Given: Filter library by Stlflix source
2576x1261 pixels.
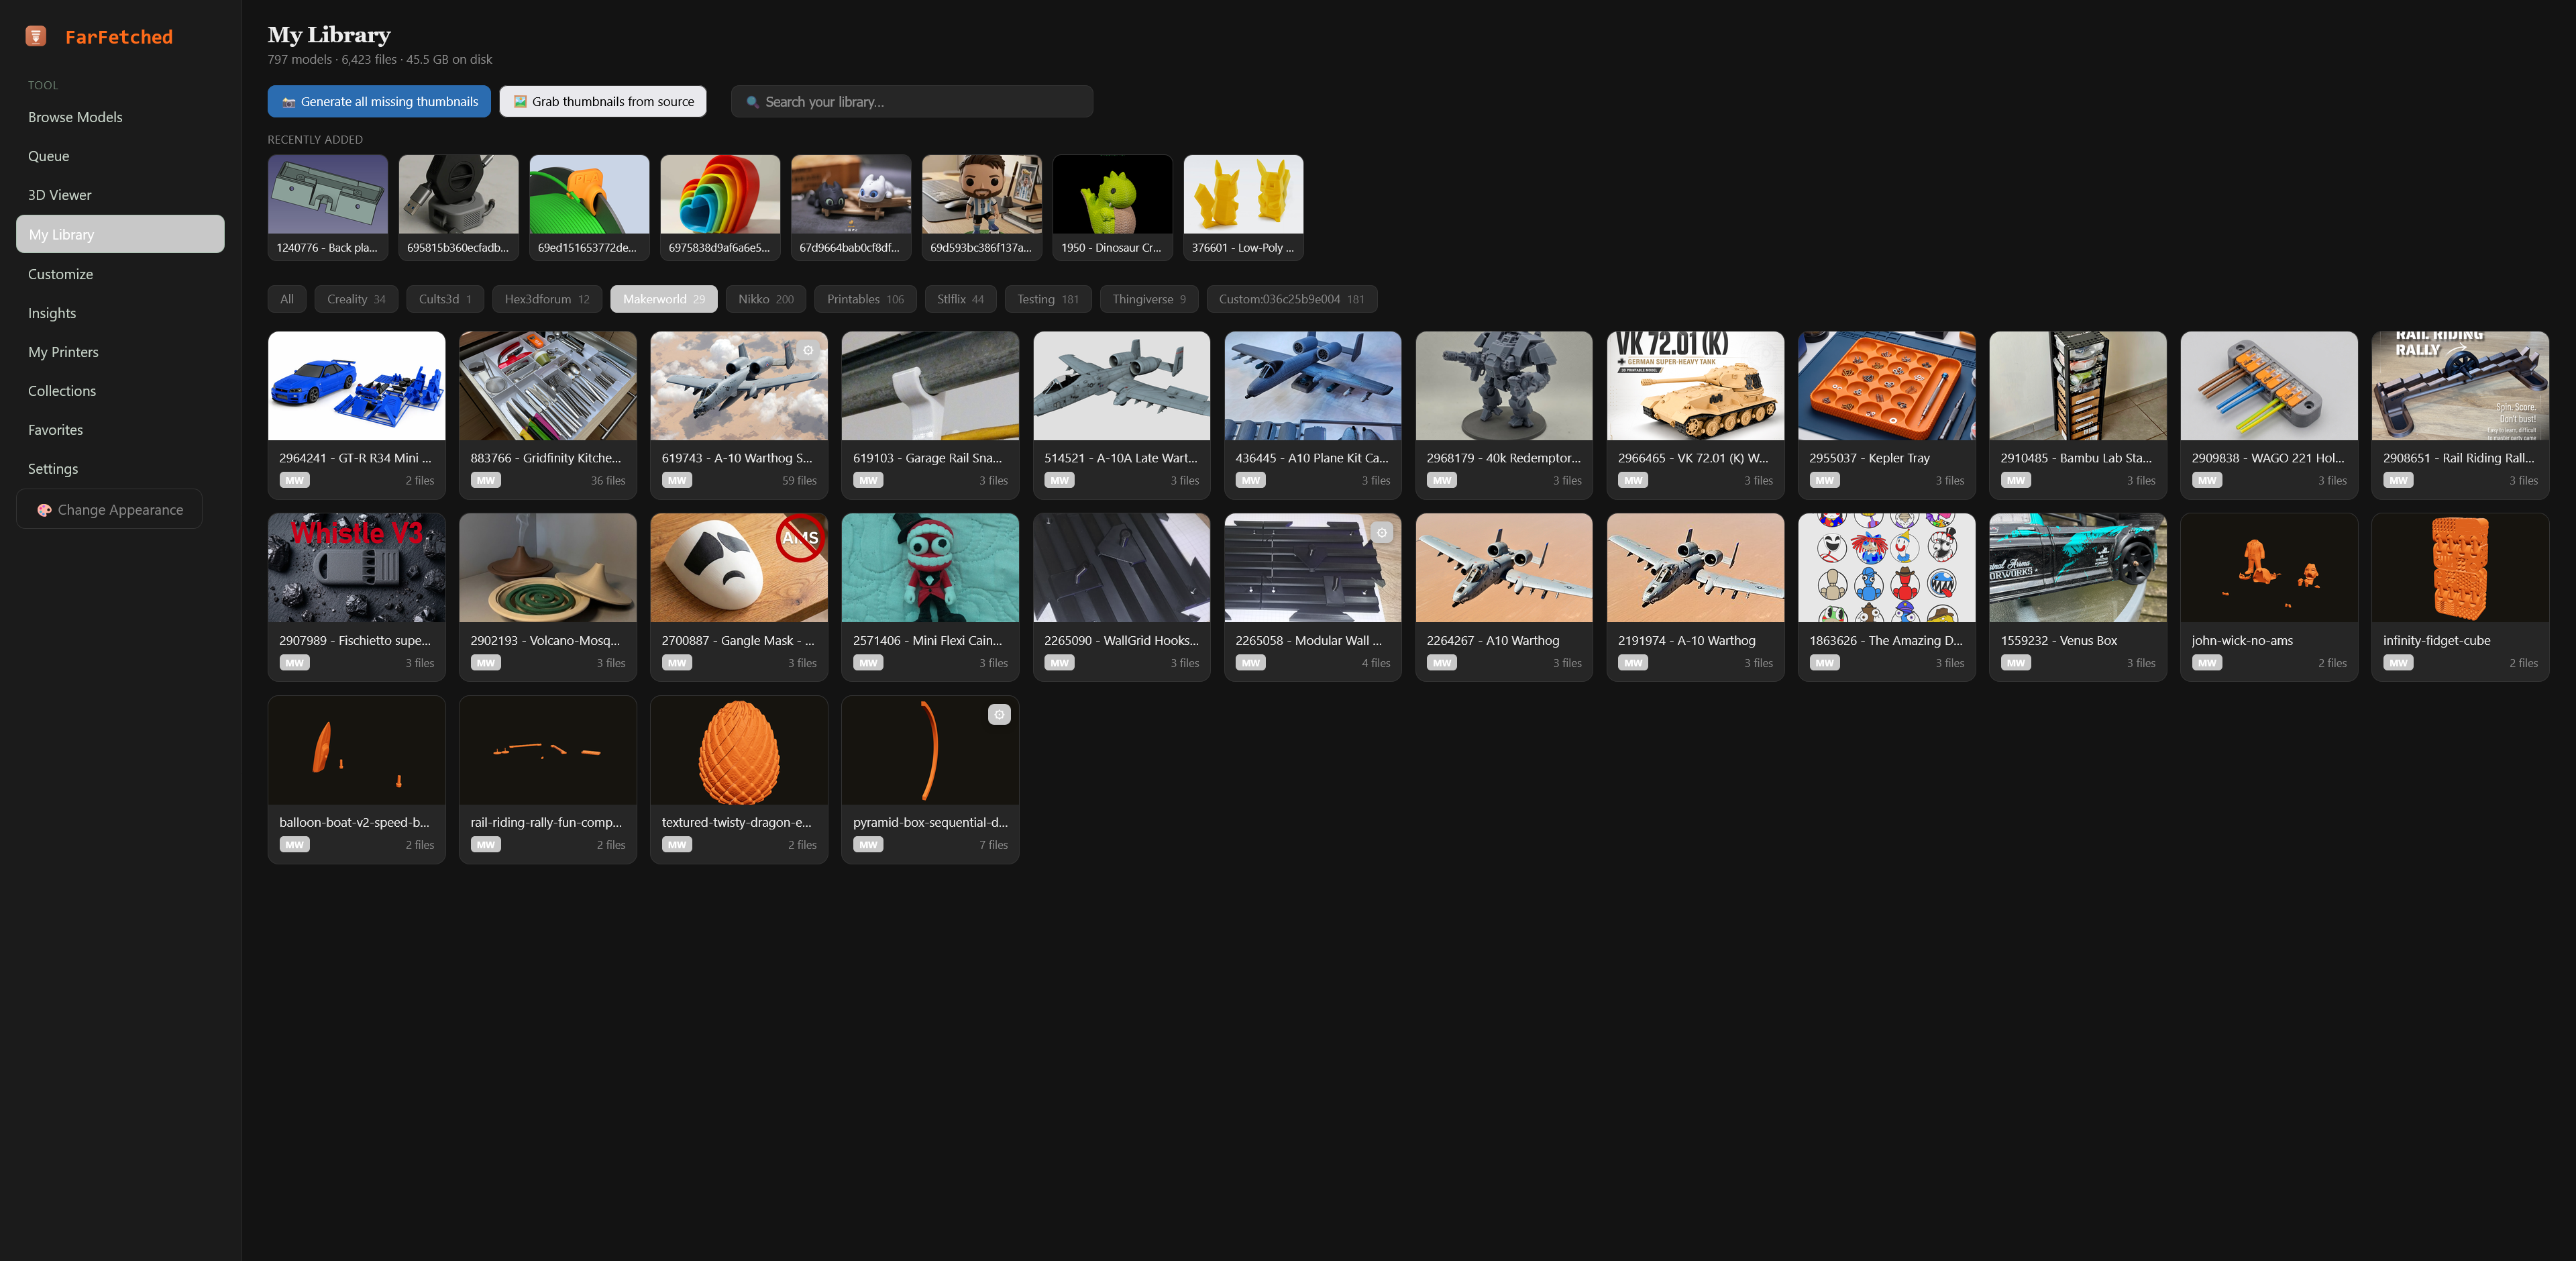Looking at the screenshot, I should [960, 299].
